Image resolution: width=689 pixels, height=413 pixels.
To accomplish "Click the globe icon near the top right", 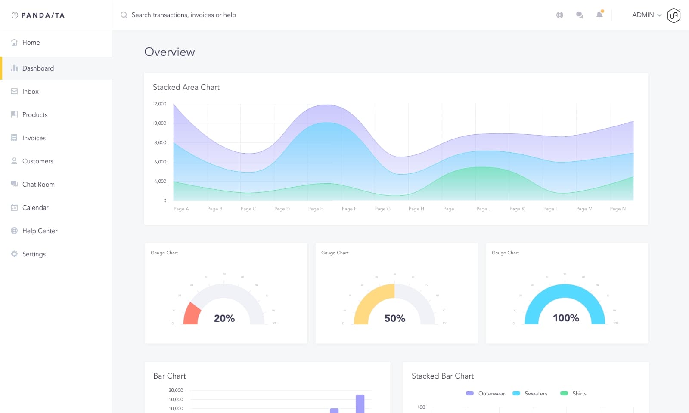I will tap(560, 15).
